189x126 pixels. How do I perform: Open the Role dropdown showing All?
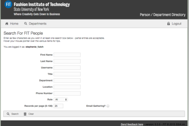coord(61,100)
